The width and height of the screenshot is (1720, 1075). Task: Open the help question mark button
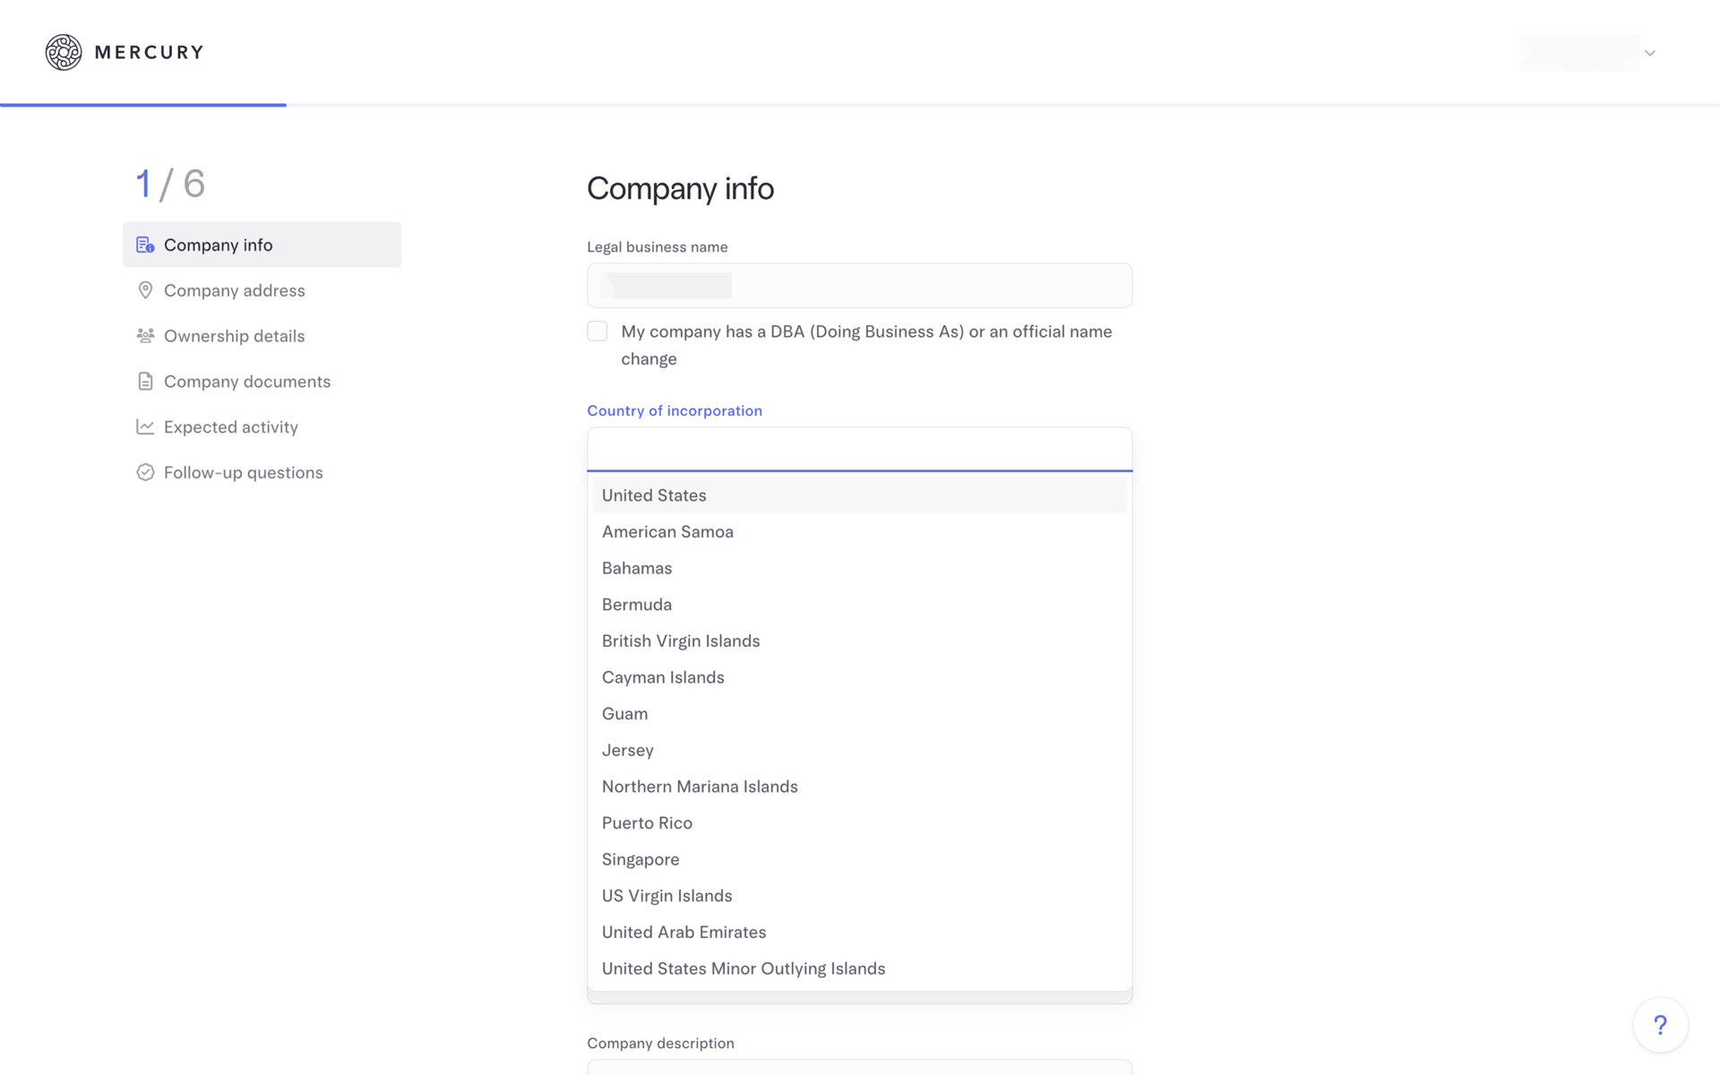[x=1660, y=1025]
